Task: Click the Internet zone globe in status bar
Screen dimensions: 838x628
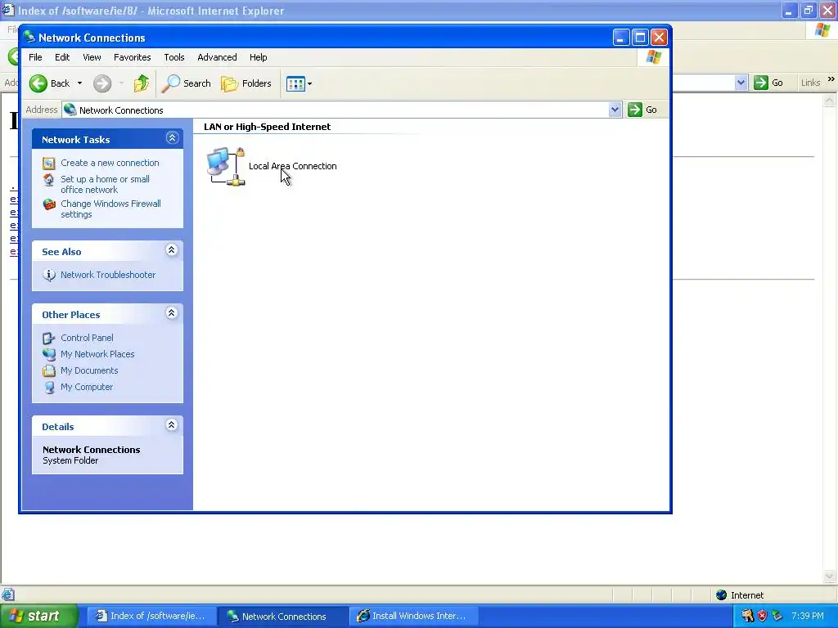Action: 722,595
